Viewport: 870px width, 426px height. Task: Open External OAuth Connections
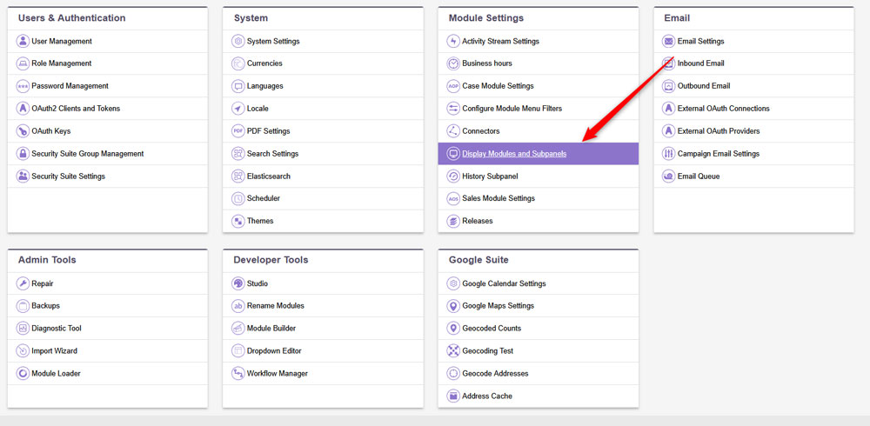(x=724, y=108)
